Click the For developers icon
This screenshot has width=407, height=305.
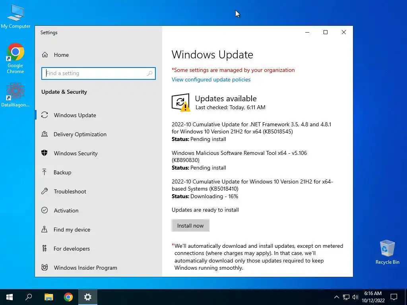tap(45, 249)
